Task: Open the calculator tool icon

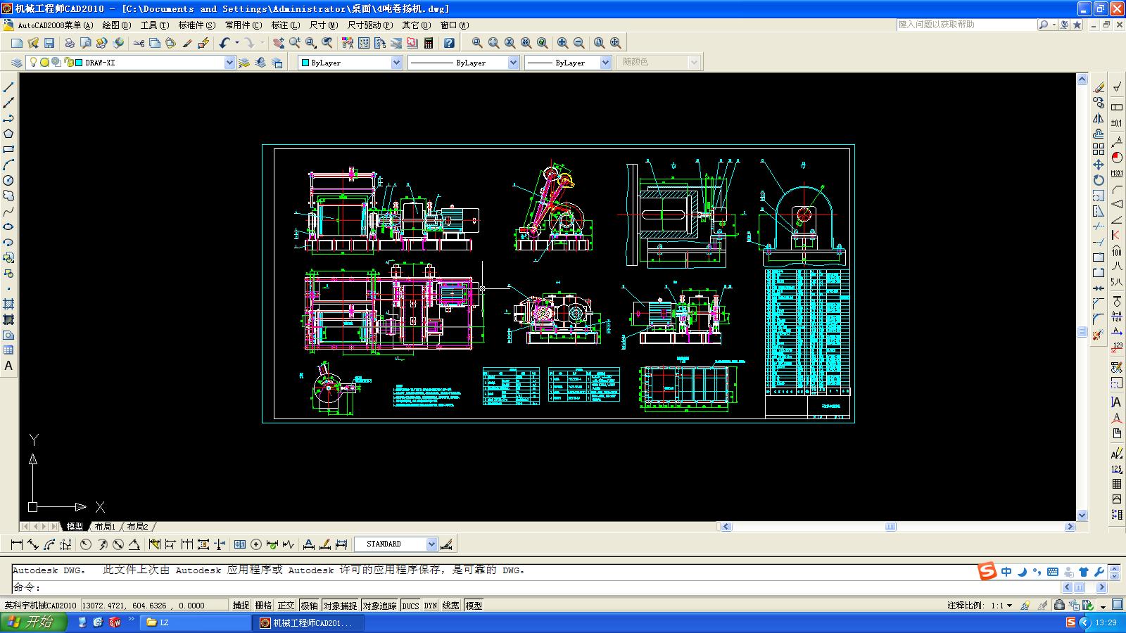Action: click(x=429, y=43)
